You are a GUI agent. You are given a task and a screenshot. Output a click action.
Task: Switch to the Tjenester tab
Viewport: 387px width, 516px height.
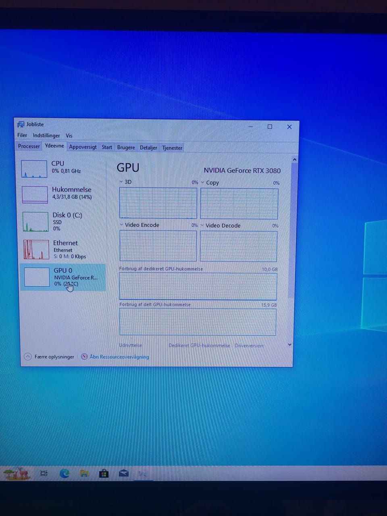coord(172,148)
